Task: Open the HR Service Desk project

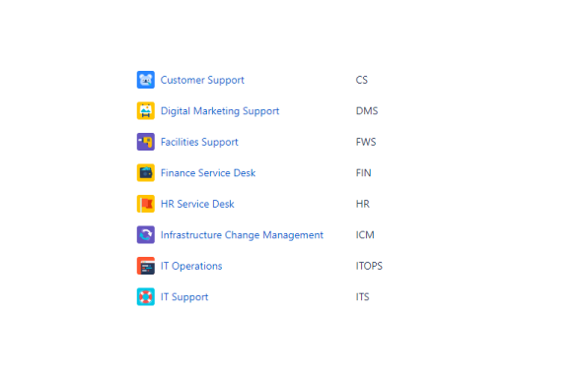Action: click(x=197, y=204)
